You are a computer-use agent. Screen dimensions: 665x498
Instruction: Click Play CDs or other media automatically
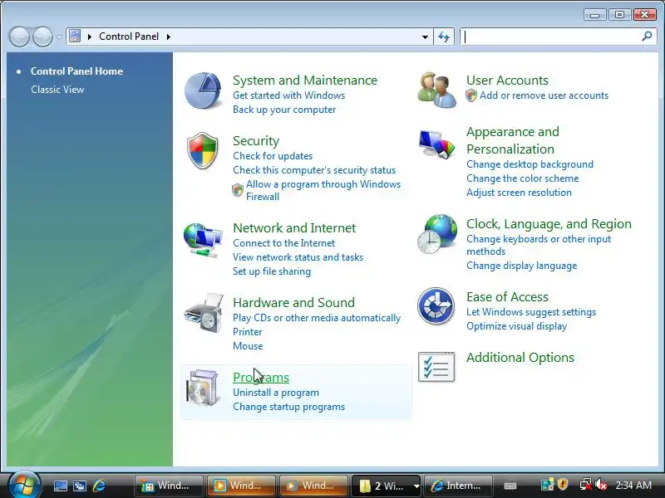tap(317, 318)
